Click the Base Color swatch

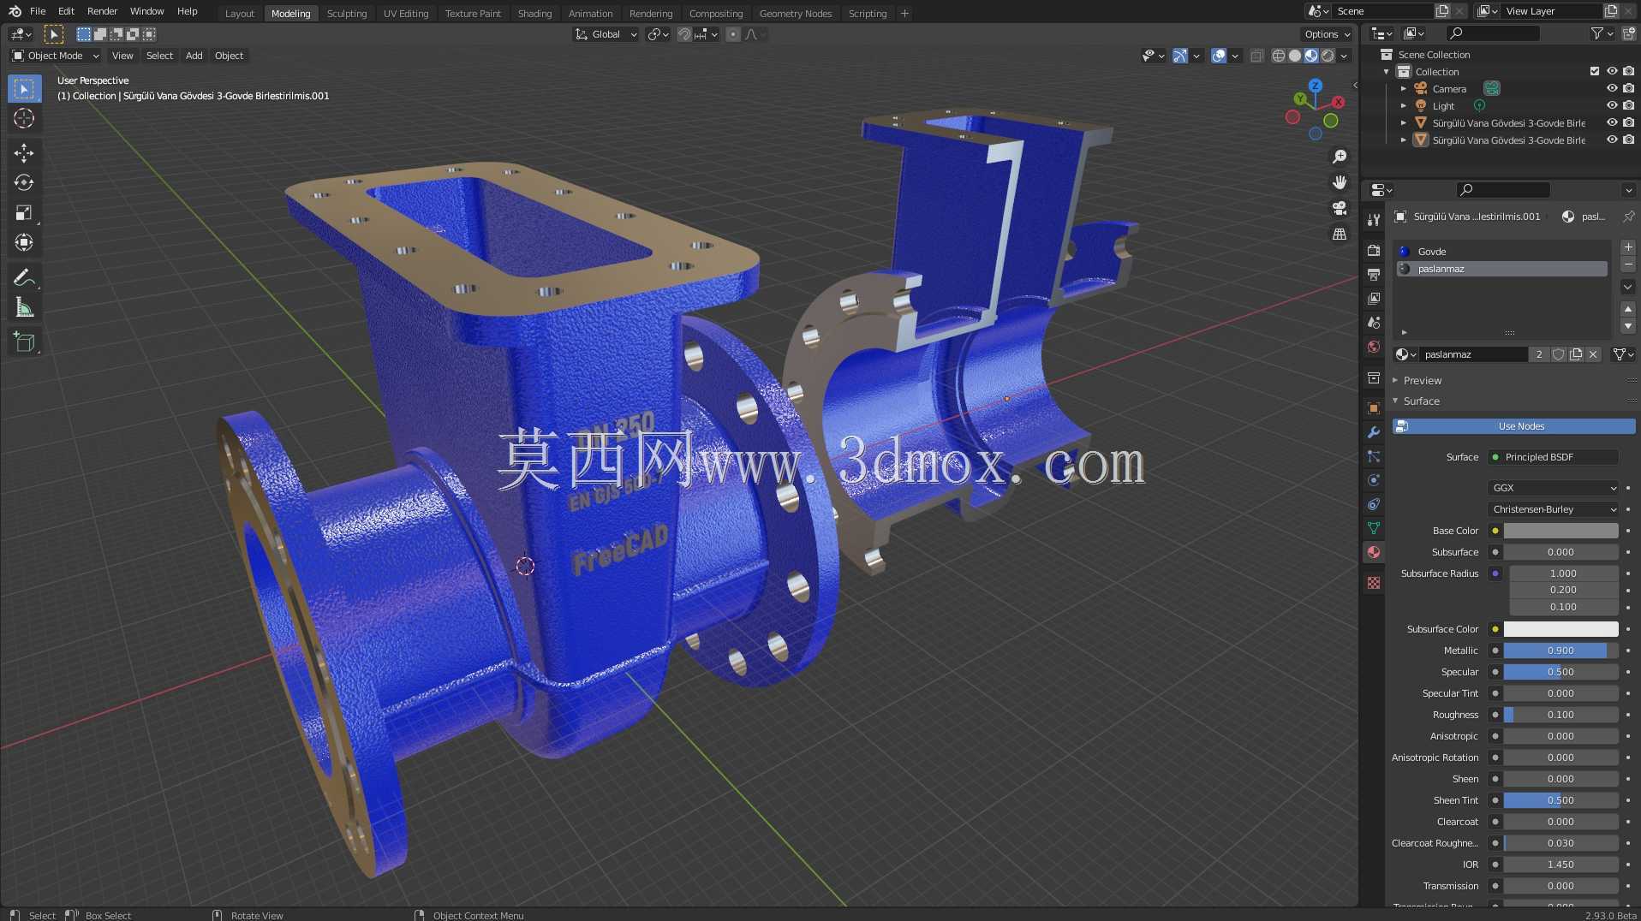point(1560,531)
